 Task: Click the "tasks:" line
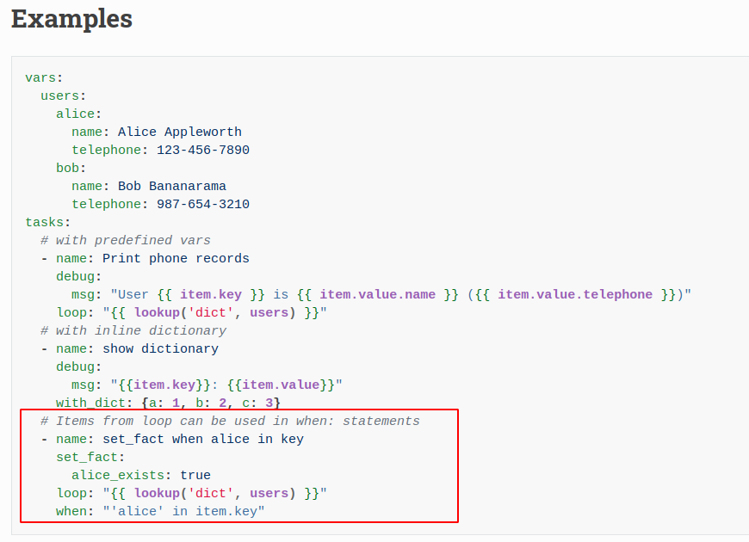click(47, 223)
